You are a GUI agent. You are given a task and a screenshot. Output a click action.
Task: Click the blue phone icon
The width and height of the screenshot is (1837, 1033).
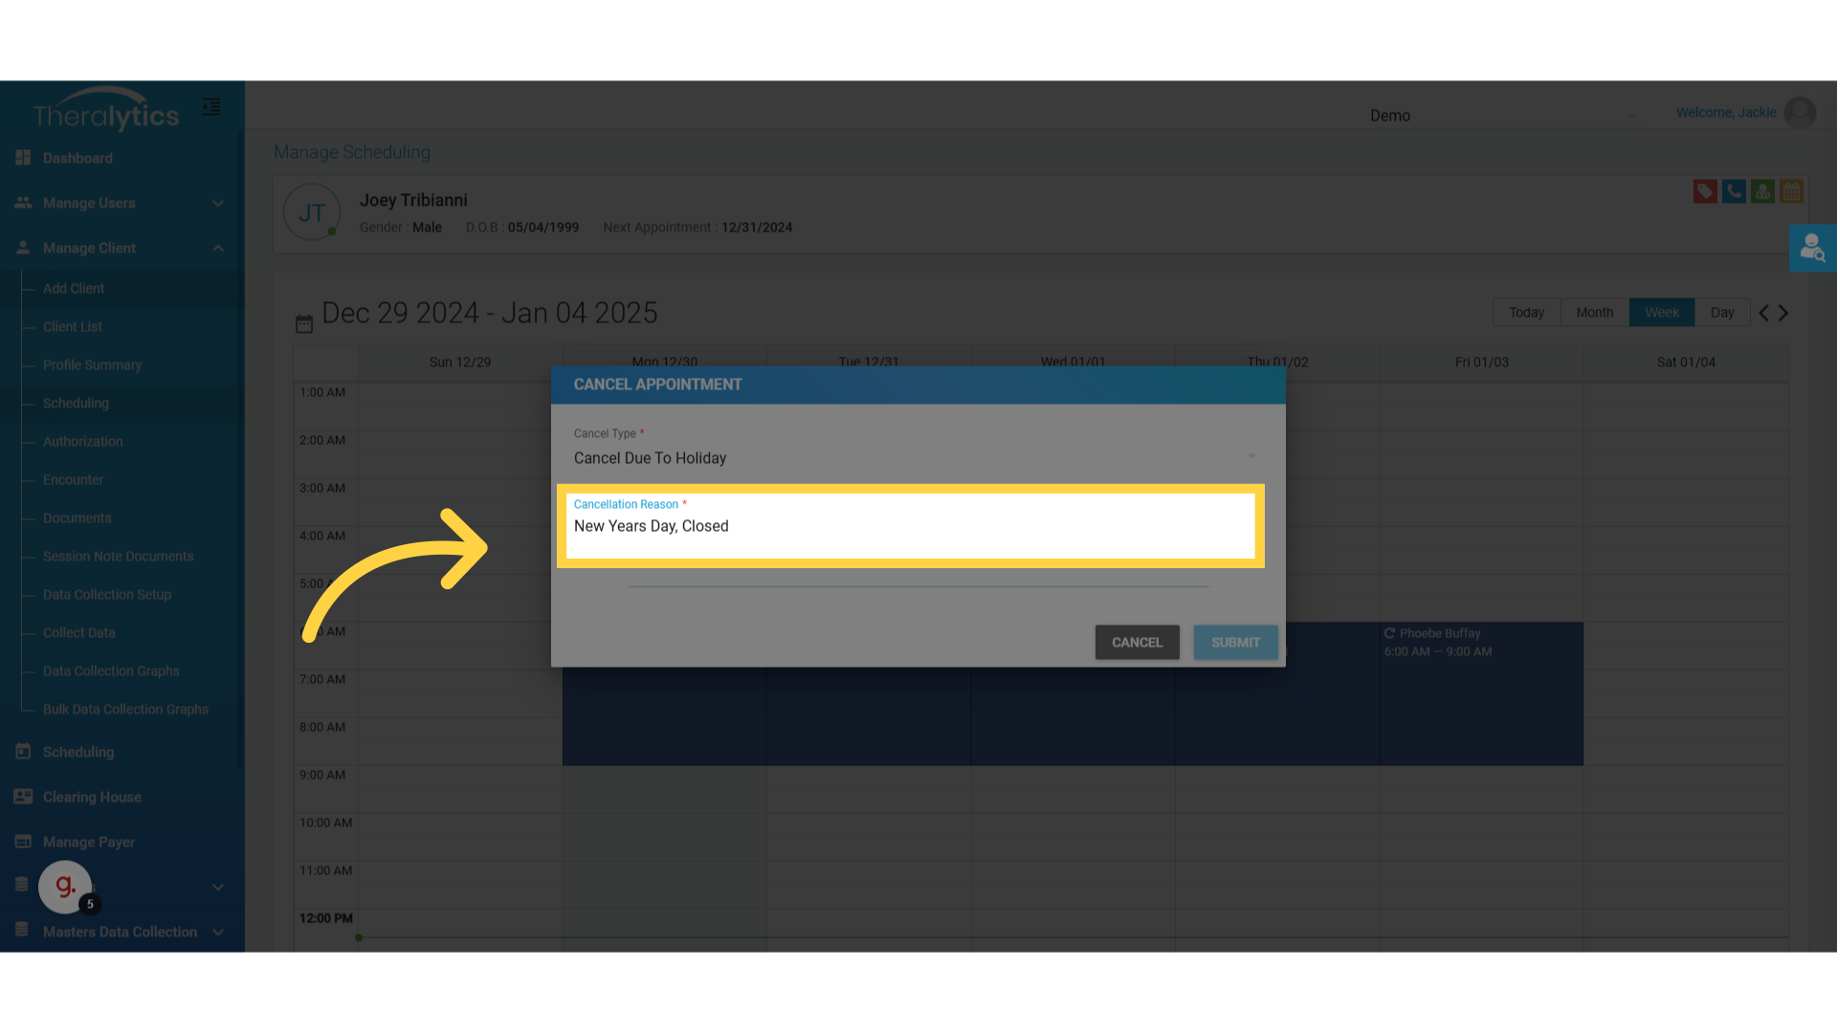point(1734,191)
